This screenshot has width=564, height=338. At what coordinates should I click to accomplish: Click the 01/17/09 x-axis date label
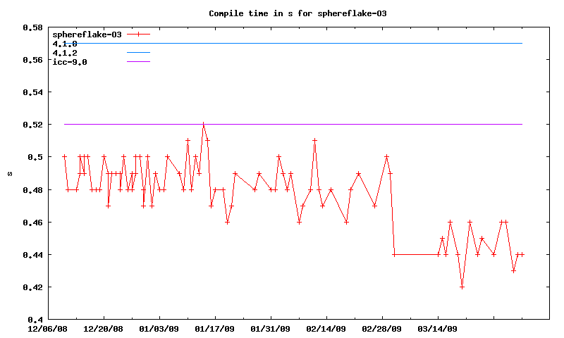click(214, 329)
